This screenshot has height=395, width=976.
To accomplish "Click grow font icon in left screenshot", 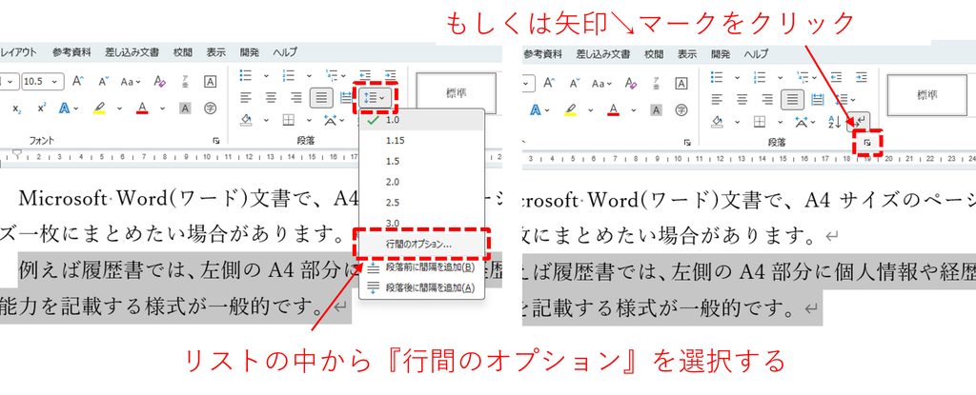I will click(x=78, y=82).
